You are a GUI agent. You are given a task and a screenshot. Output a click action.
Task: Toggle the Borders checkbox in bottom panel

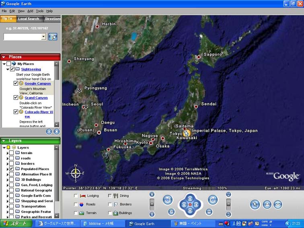110,204
